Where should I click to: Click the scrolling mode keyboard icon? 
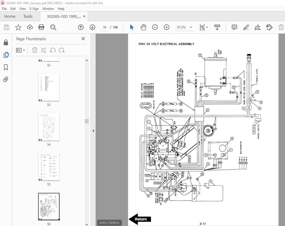217,27
